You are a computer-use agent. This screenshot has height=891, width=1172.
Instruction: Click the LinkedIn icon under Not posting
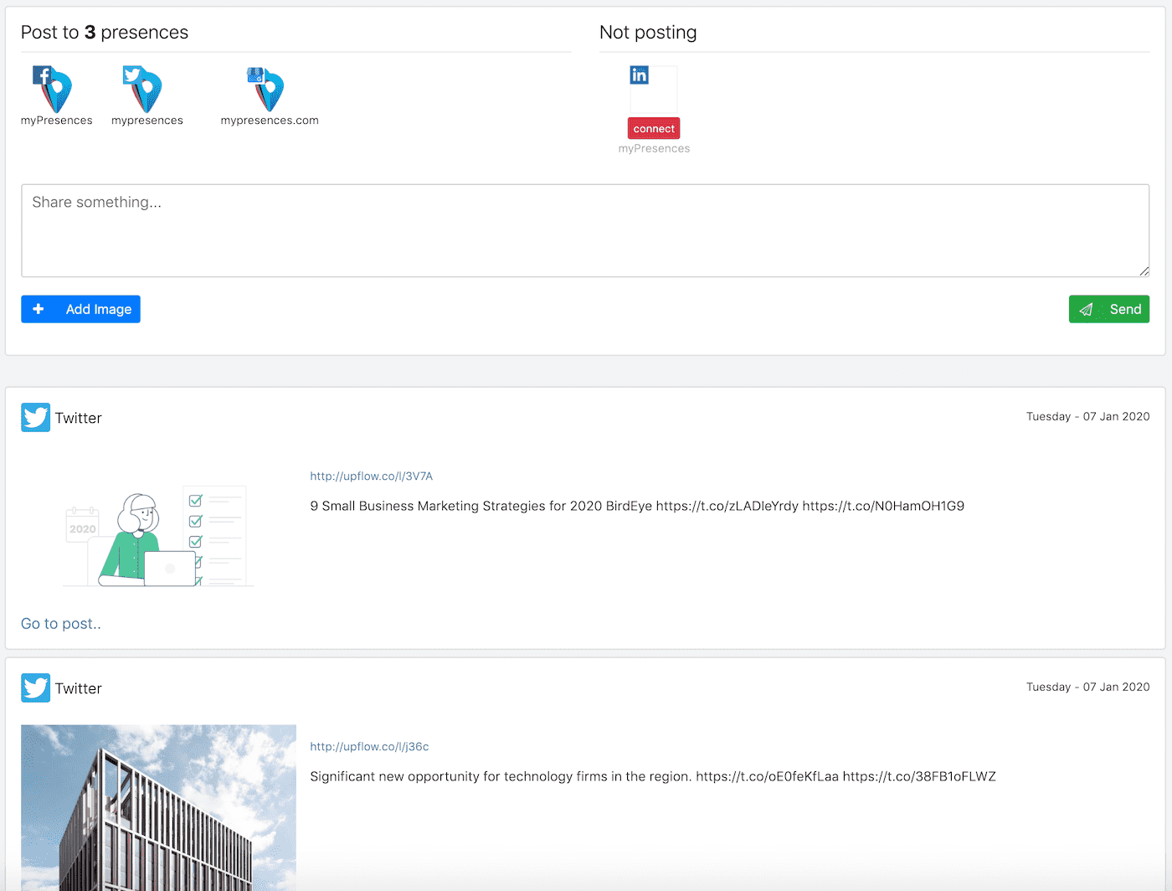pyautogui.click(x=640, y=75)
